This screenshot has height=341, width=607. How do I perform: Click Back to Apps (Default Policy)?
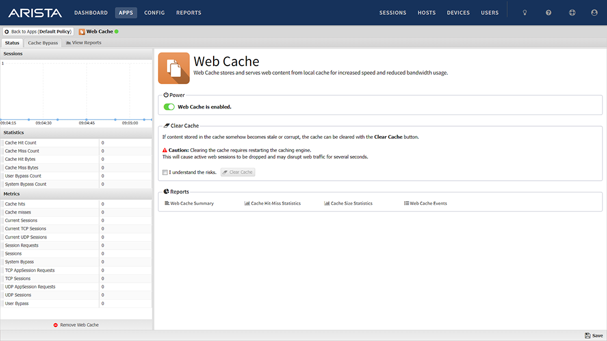(x=38, y=32)
